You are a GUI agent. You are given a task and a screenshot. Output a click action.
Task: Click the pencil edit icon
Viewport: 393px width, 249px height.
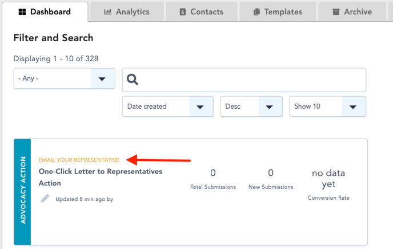click(45, 199)
